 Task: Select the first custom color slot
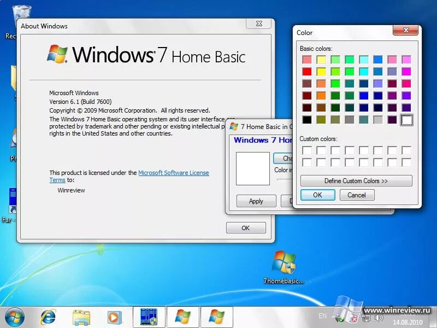point(307,150)
